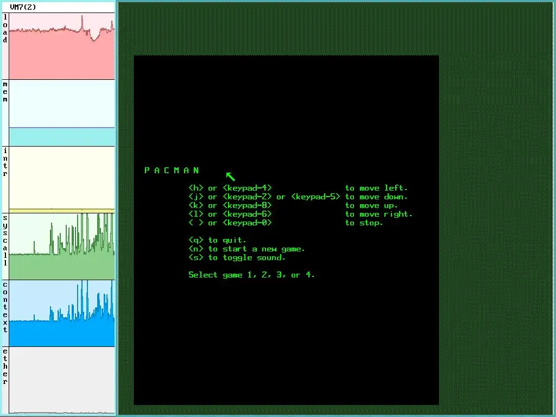Click the PACMAN title text

(172, 170)
